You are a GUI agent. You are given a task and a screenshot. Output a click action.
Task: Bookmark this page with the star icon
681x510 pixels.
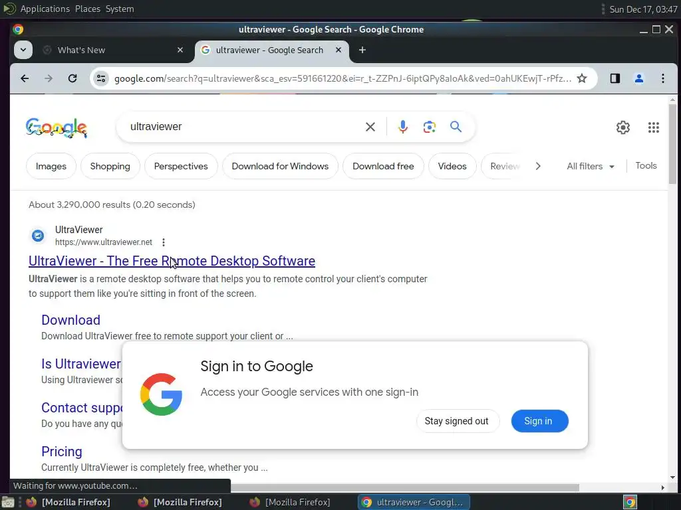(x=582, y=78)
